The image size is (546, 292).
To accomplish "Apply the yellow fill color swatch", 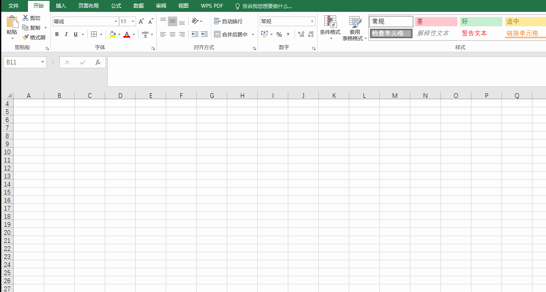I will click(112, 34).
